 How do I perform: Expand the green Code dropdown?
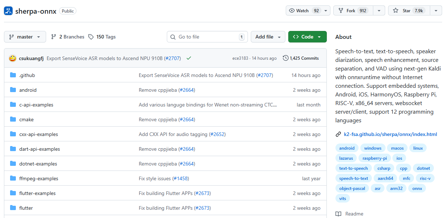click(x=307, y=37)
